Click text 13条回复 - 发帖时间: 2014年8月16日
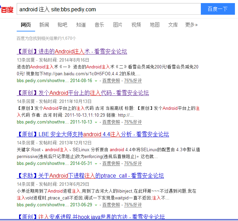 (53, 60)
